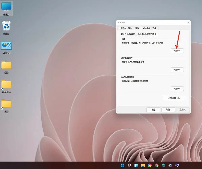
Task: Open startup and recovery 设置(T)... button
Action: point(177,89)
